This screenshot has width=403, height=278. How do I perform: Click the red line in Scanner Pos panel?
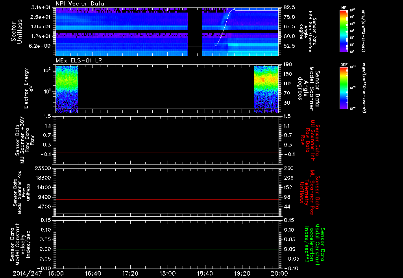pyautogui.click(x=167, y=199)
